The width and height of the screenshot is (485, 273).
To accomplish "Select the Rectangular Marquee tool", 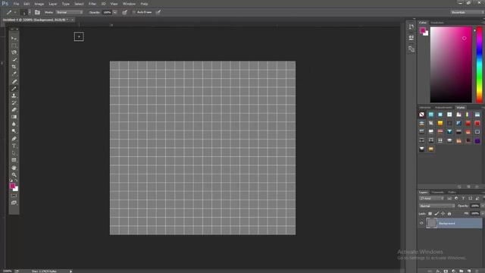I will coord(14,45).
